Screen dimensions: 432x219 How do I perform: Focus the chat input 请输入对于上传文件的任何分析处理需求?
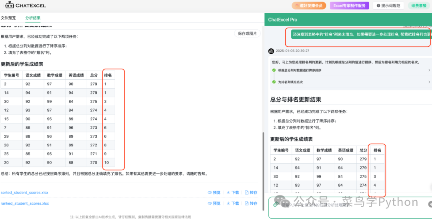[x=350, y=208]
